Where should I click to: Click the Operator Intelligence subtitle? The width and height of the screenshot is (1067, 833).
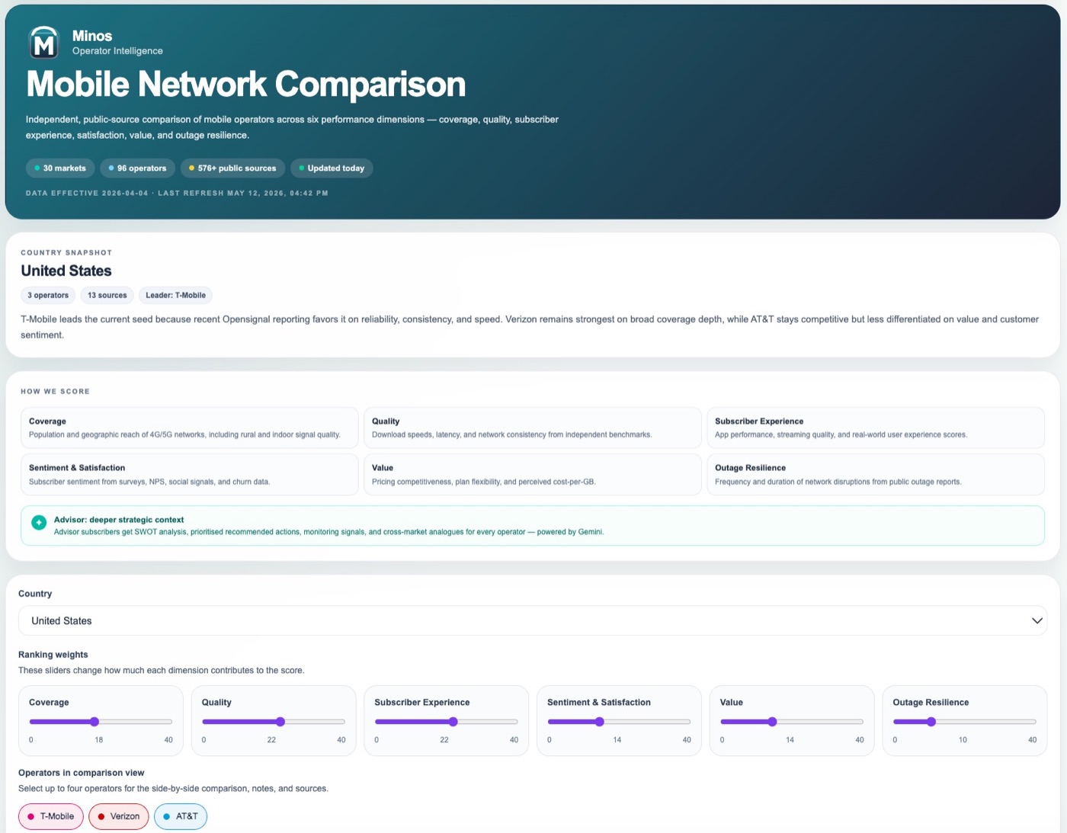(117, 51)
